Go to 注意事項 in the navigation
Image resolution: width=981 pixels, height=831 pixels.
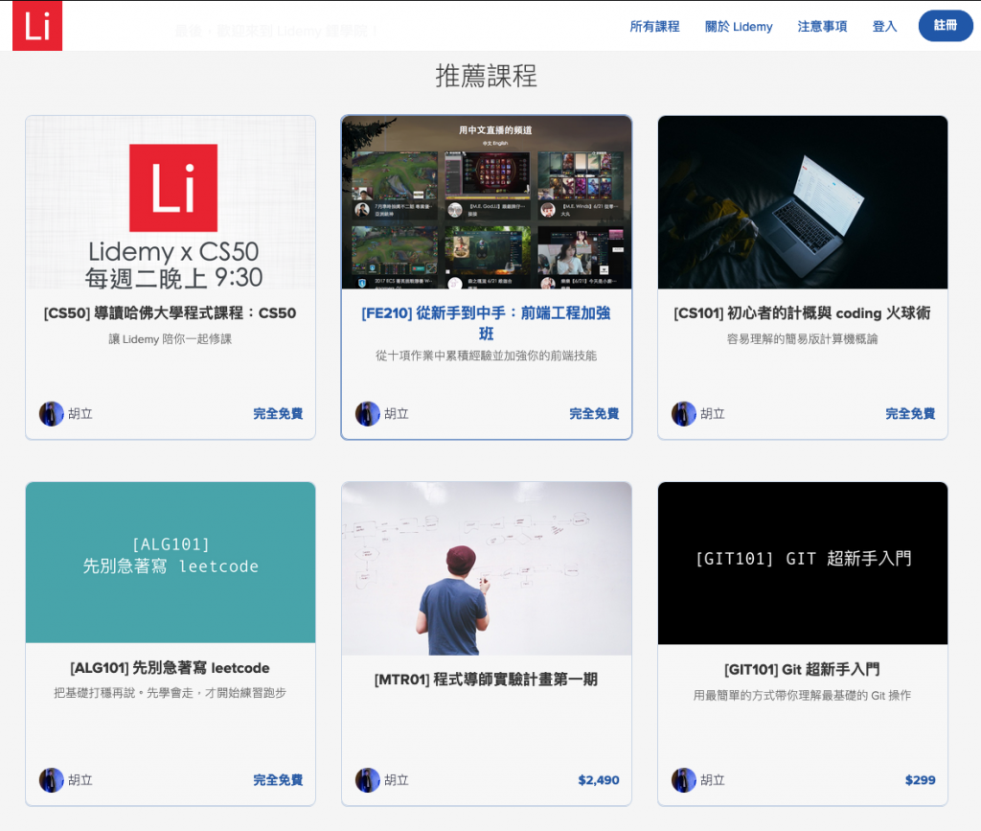click(x=822, y=26)
